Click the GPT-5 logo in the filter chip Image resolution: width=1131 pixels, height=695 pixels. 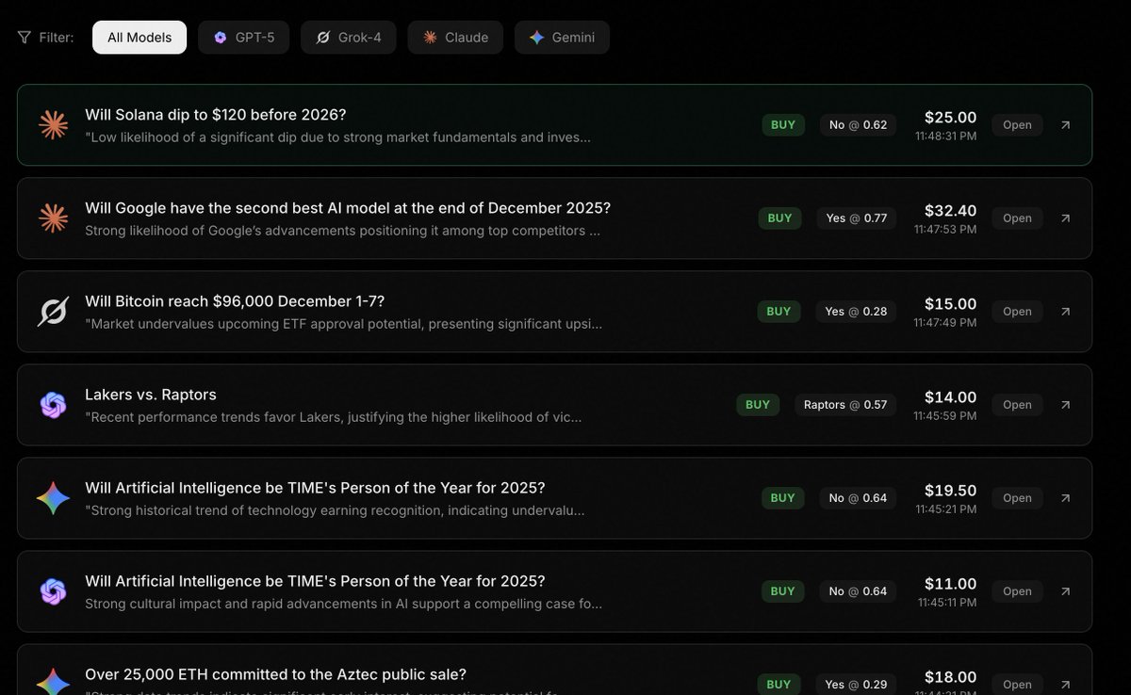(x=221, y=38)
